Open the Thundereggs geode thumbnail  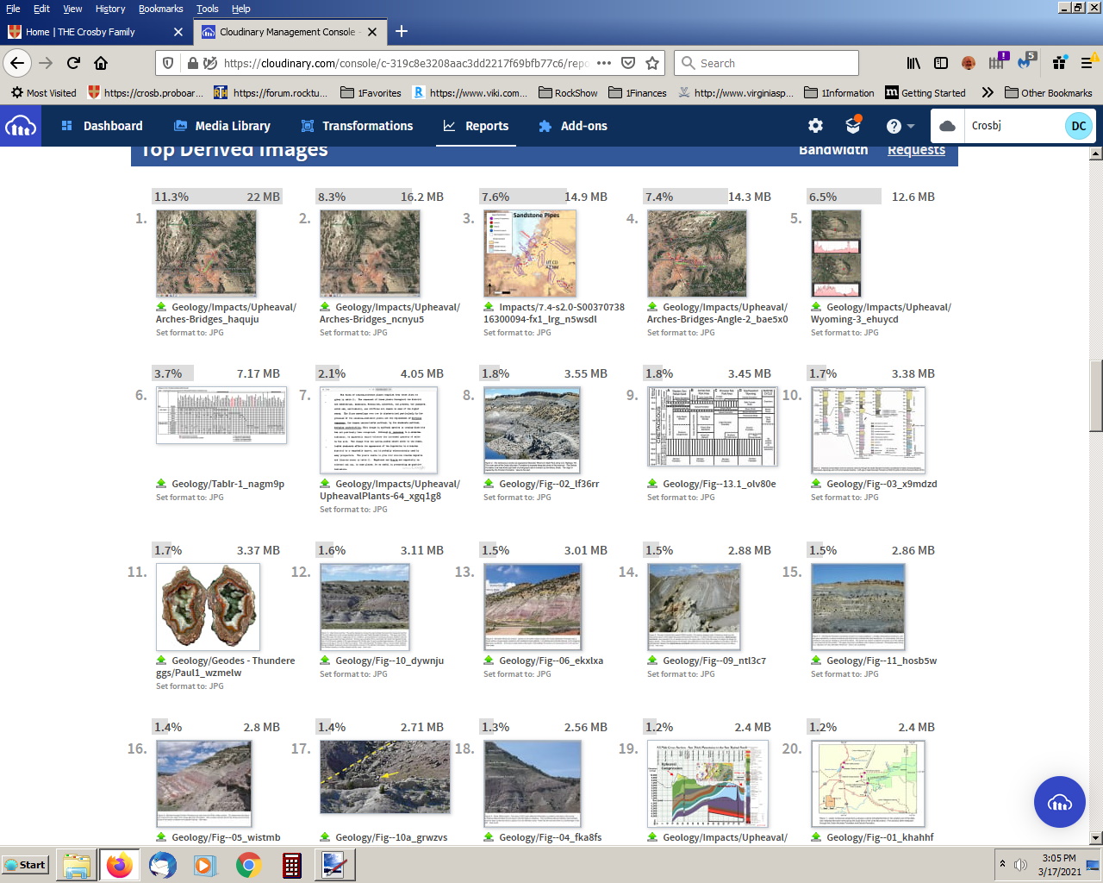point(208,607)
